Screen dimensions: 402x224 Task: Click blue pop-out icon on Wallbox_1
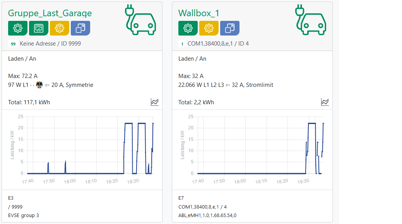(x=230, y=28)
